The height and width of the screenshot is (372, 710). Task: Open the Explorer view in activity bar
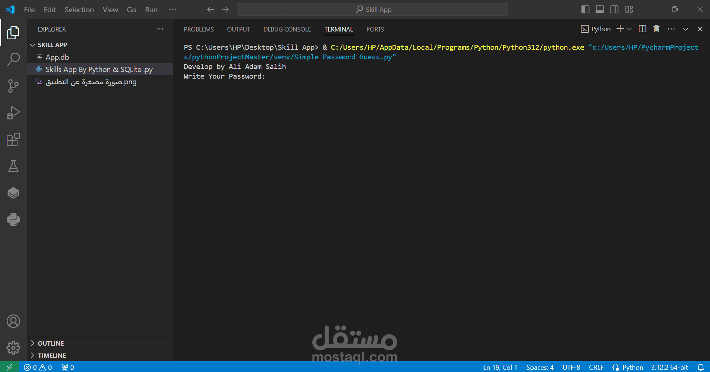pos(13,33)
